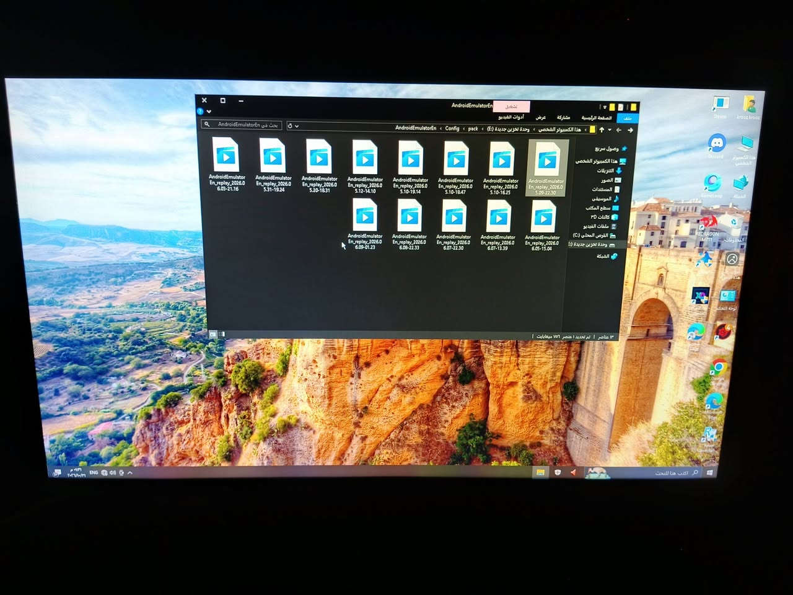The width and height of the screenshot is (793, 595).
Task: Expand the address bar history dropdown
Action: pos(297,126)
